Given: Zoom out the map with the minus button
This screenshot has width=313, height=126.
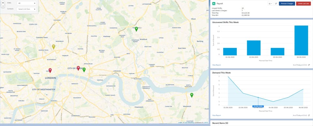Looking at the screenshot, I should point(3,6).
